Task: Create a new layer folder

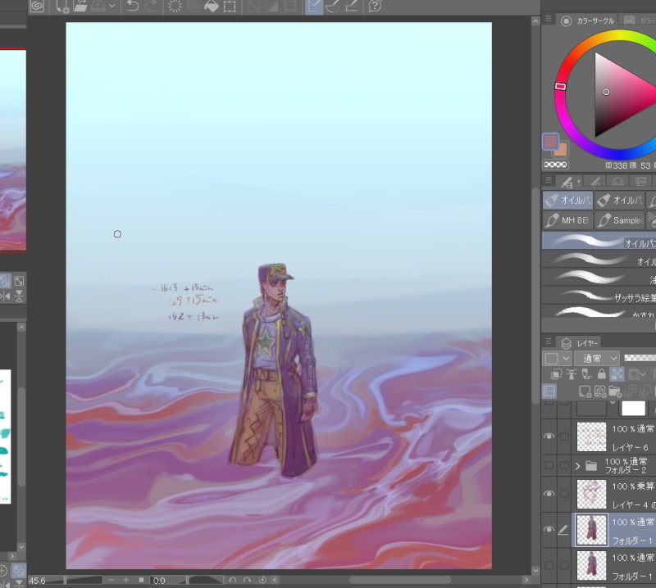Action: click(614, 391)
